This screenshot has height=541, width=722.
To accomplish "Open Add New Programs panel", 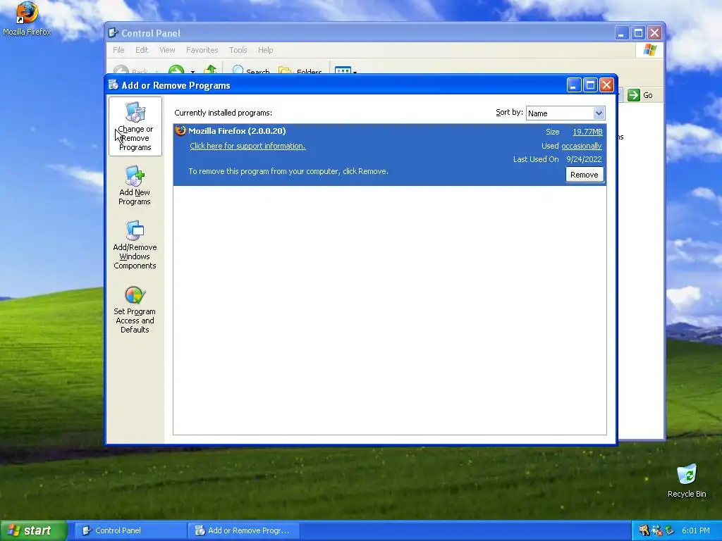I will [x=135, y=186].
